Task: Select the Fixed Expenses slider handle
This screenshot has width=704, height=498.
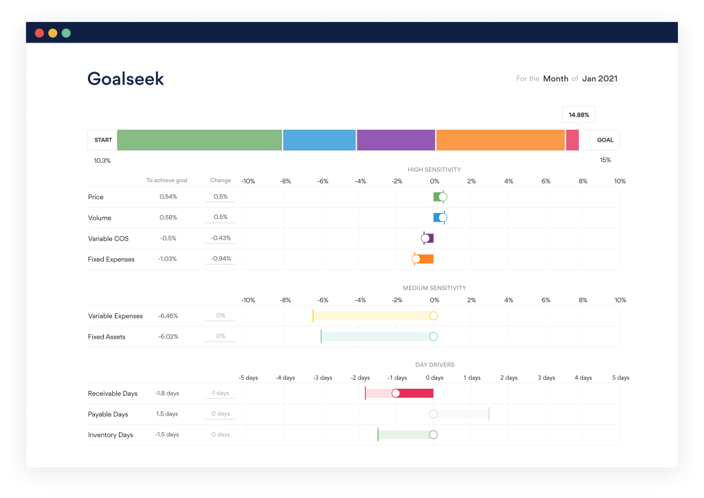Action: tap(416, 259)
